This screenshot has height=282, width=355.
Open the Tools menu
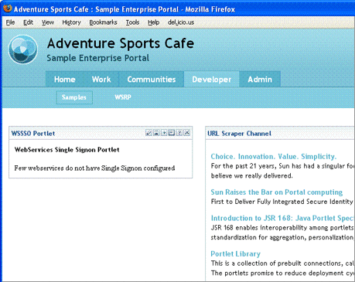pyautogui.click(x=132, y=22)
